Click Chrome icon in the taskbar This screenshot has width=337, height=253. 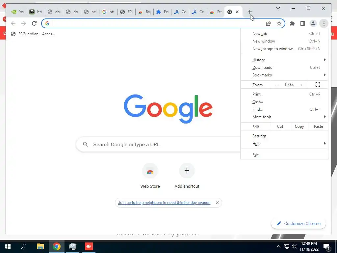57,246
